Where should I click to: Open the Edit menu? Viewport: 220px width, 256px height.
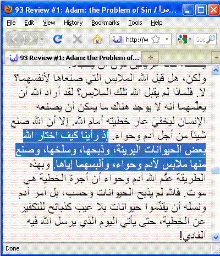tap(29, 23)
